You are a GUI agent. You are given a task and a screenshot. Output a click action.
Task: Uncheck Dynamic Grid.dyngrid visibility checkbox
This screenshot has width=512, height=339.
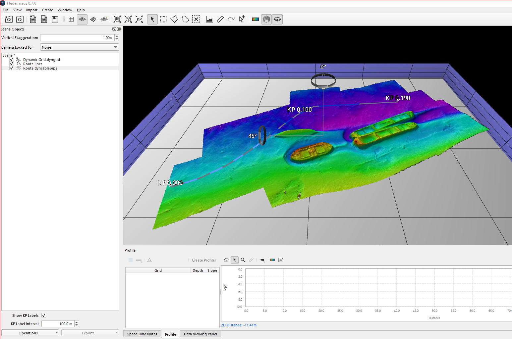(x=12, y=60)
